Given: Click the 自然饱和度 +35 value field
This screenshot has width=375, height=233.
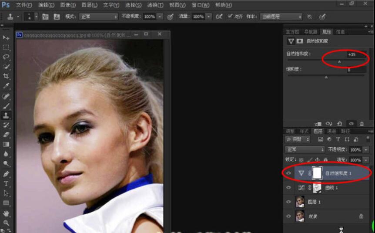Looking at the screenshot, I should pos(356,54).
